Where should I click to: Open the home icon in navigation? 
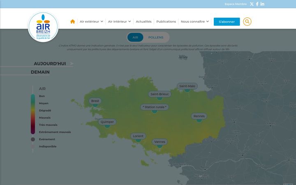click(72, 21)
